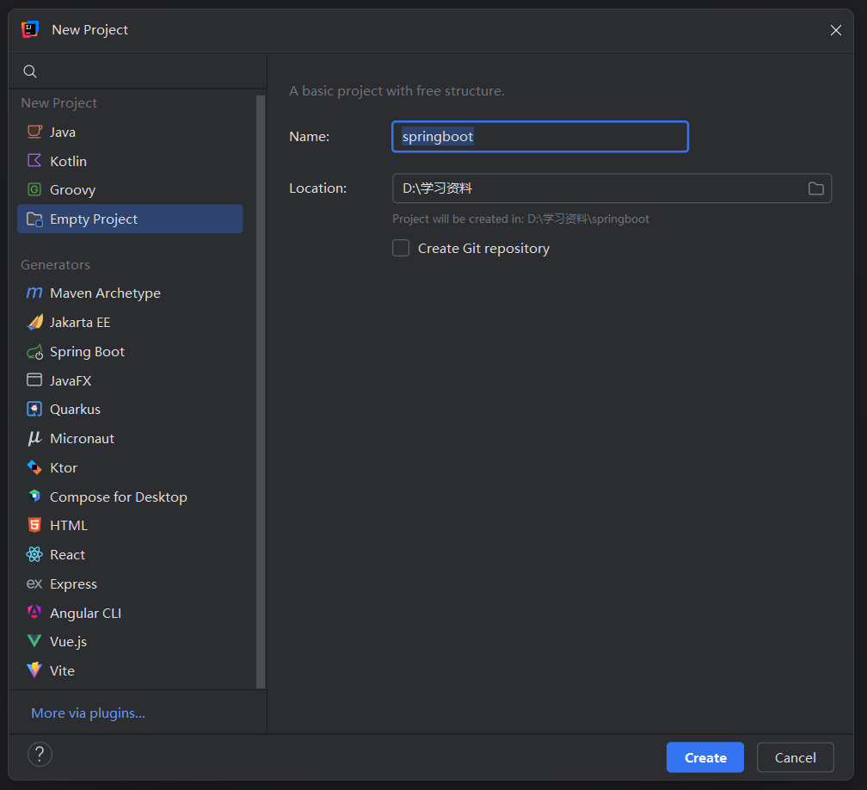Click the IntelliJ IDEA logo in title bar
867x790 pixels.
30,29
